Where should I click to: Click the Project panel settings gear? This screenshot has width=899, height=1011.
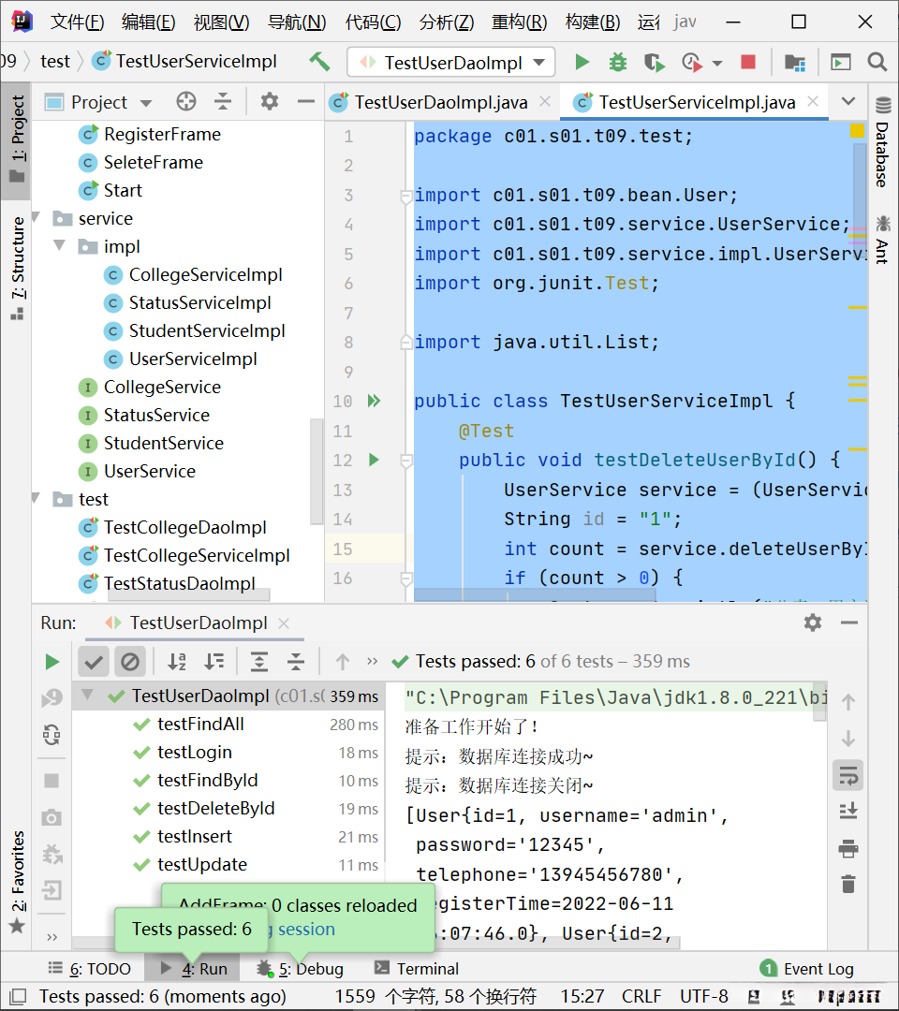(x=270, y=101)
